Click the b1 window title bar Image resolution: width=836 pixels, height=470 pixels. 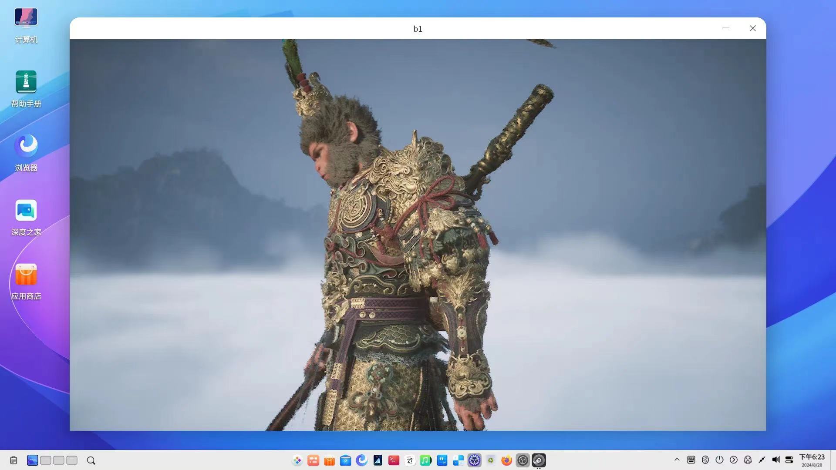point(418,29)
